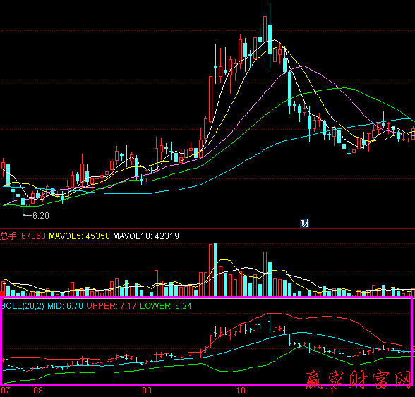Image resolution: width=415 pixels, height=397 pixels.
Task: Click the blue 财 finance marker icon
Action: click(x=304, y=224)
